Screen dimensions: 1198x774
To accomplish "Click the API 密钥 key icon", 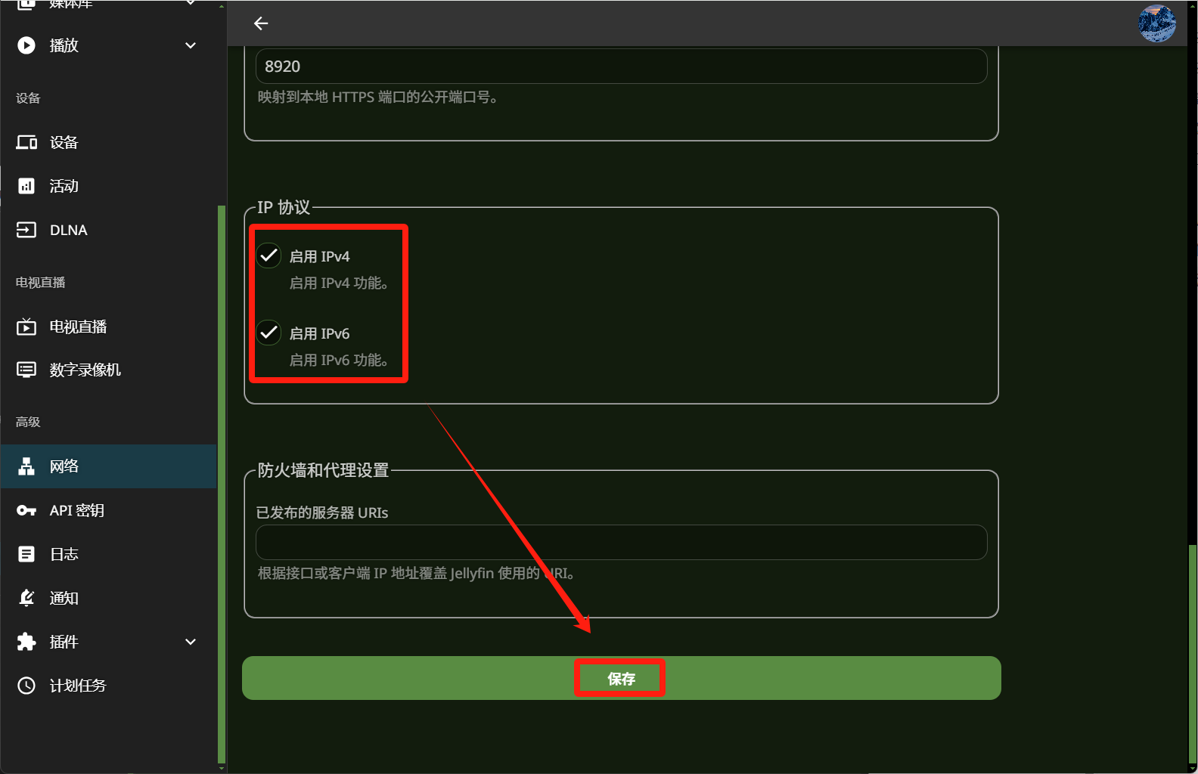I will [x=26, y=510].
